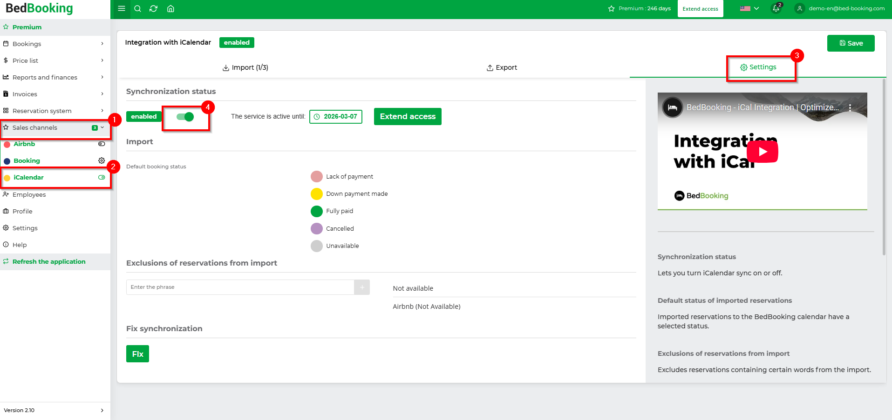Click the Help info icon
This screenshot has width=892, height=420.
click(x=6, y=245)
